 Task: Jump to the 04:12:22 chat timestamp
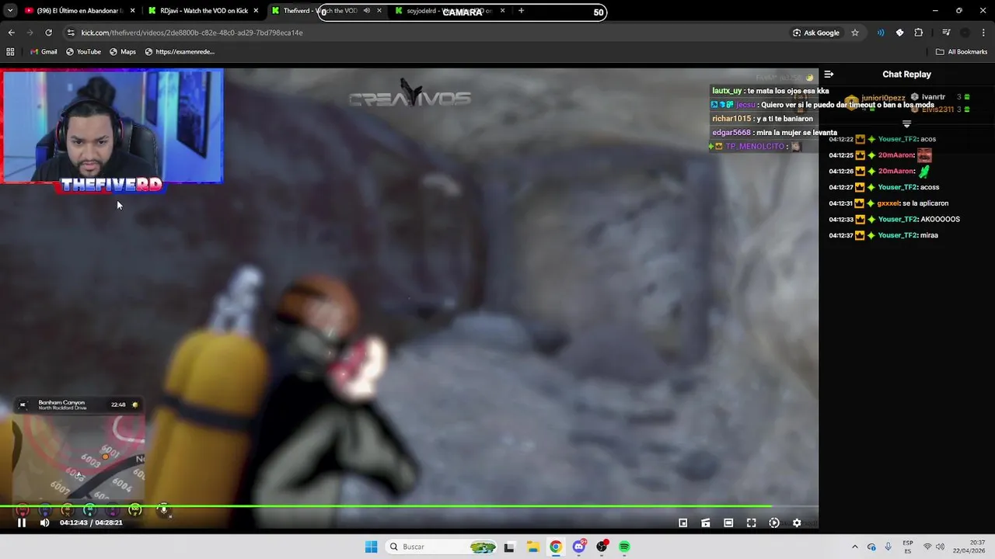pyautogui.click(x=841, y=139)
